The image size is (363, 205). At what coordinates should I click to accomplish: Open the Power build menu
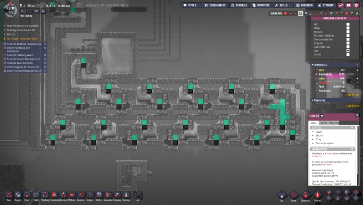[27, 195]
